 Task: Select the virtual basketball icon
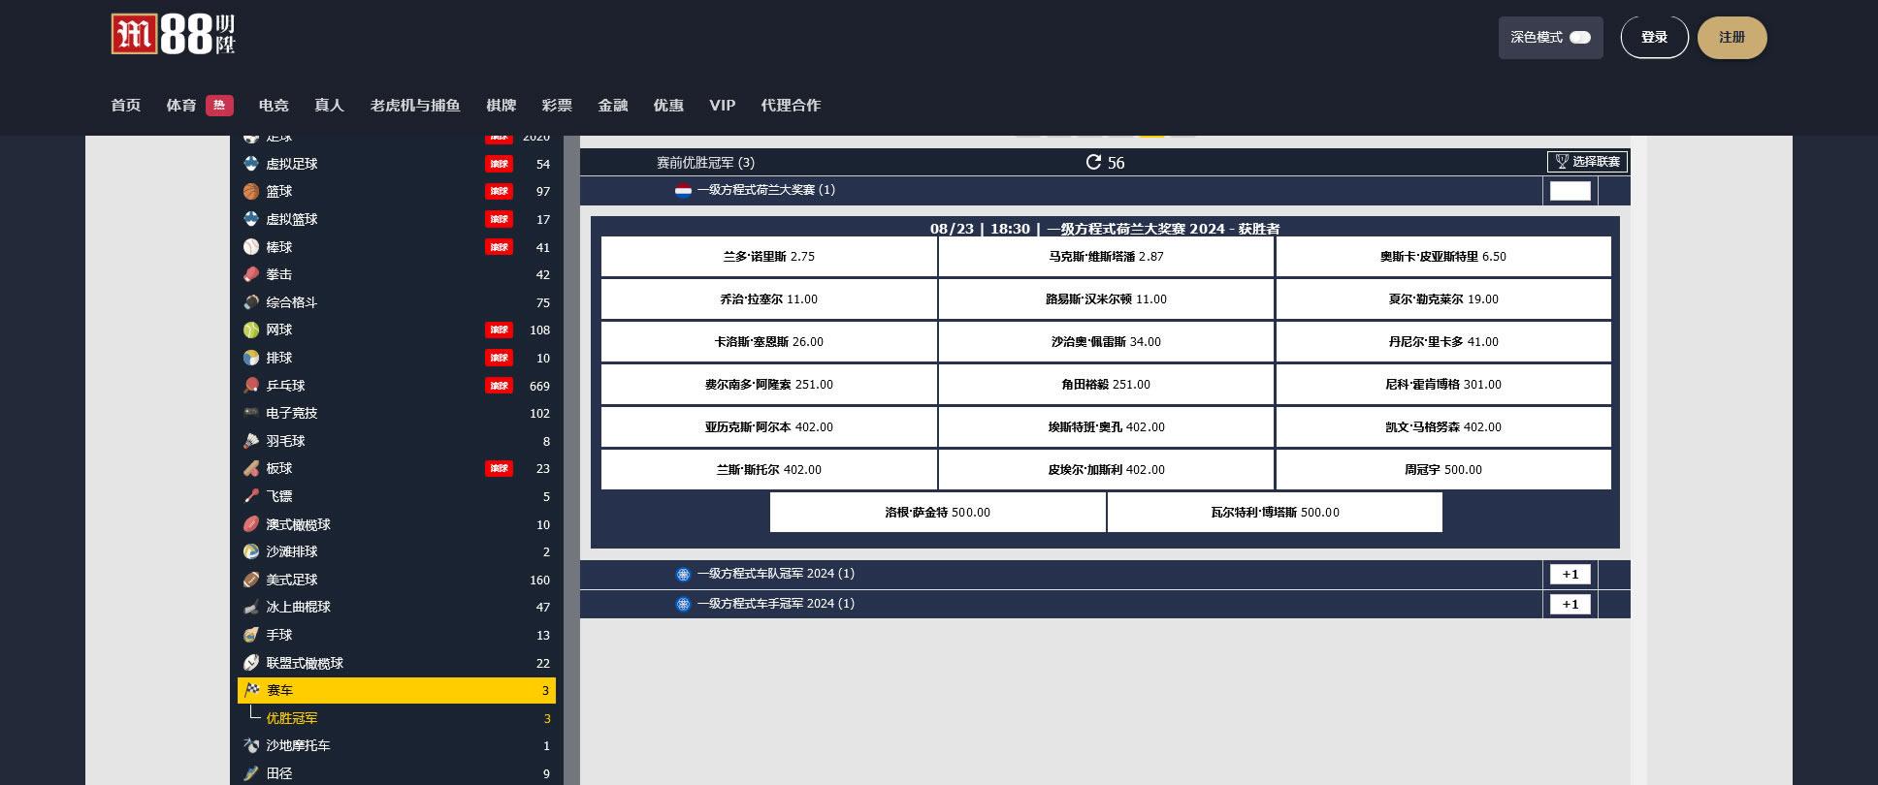[x=251, y=219]
